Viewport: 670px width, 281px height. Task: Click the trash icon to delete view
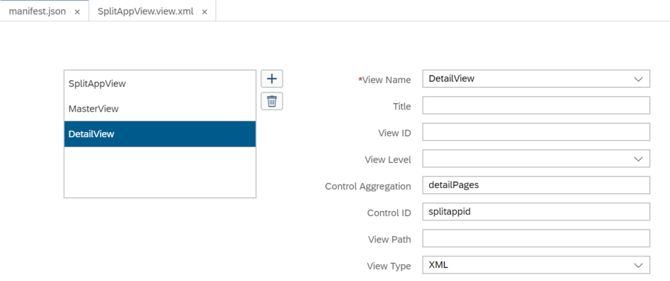click(272, 101)
